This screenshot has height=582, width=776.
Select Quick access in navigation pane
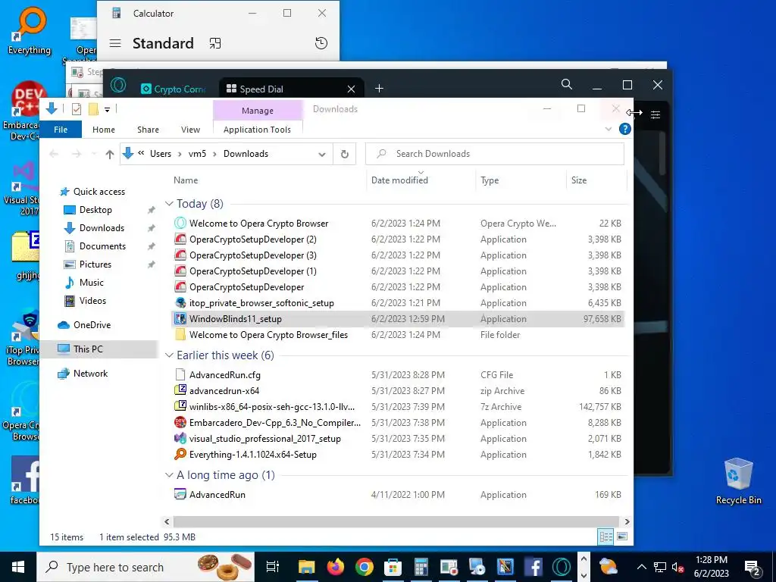(x=99, y=192)
